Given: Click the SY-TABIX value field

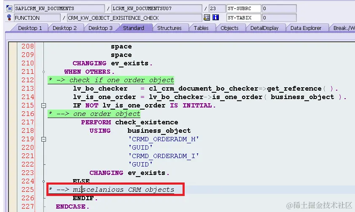Looking at the screenshot, I should [279, 17].
